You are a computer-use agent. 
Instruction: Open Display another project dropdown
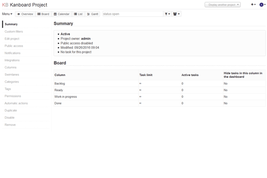[222, 4]
